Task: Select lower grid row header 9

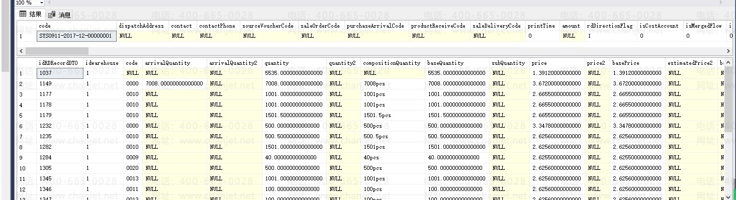Action: pos(27,157)
